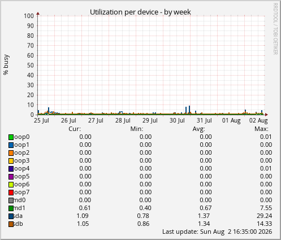Click the yellow oop3 legend swatch
Viewport: 281px width, 240px height.
(11, 161)
